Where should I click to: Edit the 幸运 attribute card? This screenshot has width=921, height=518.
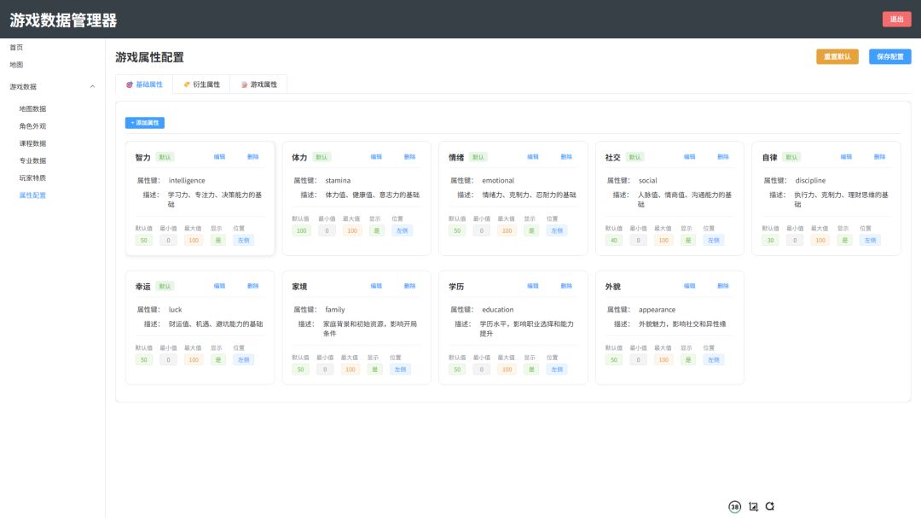(220, 286)
